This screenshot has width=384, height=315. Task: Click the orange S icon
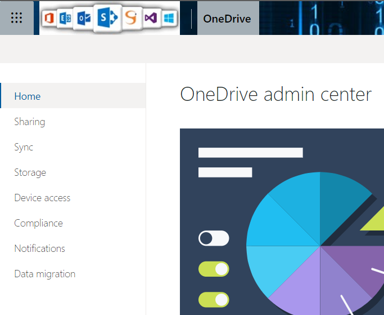pos(131,18)
